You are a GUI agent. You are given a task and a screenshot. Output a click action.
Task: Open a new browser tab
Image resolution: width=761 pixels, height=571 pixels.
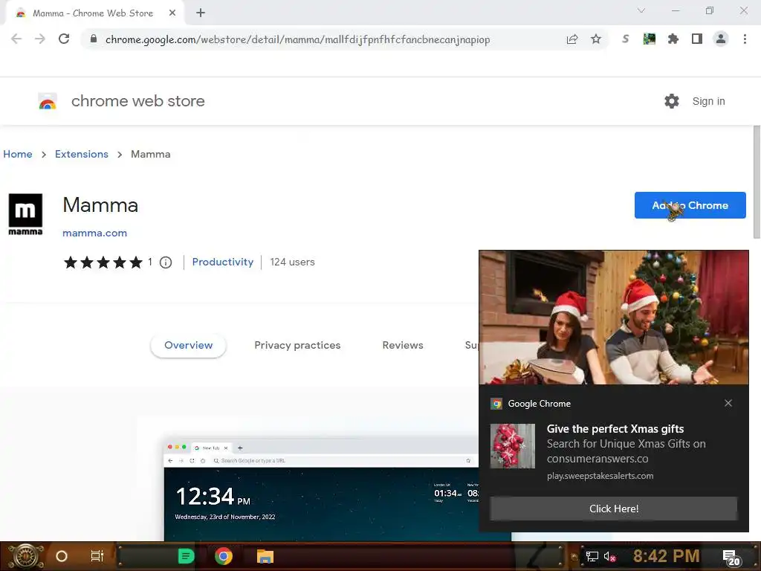click(201, 13)
